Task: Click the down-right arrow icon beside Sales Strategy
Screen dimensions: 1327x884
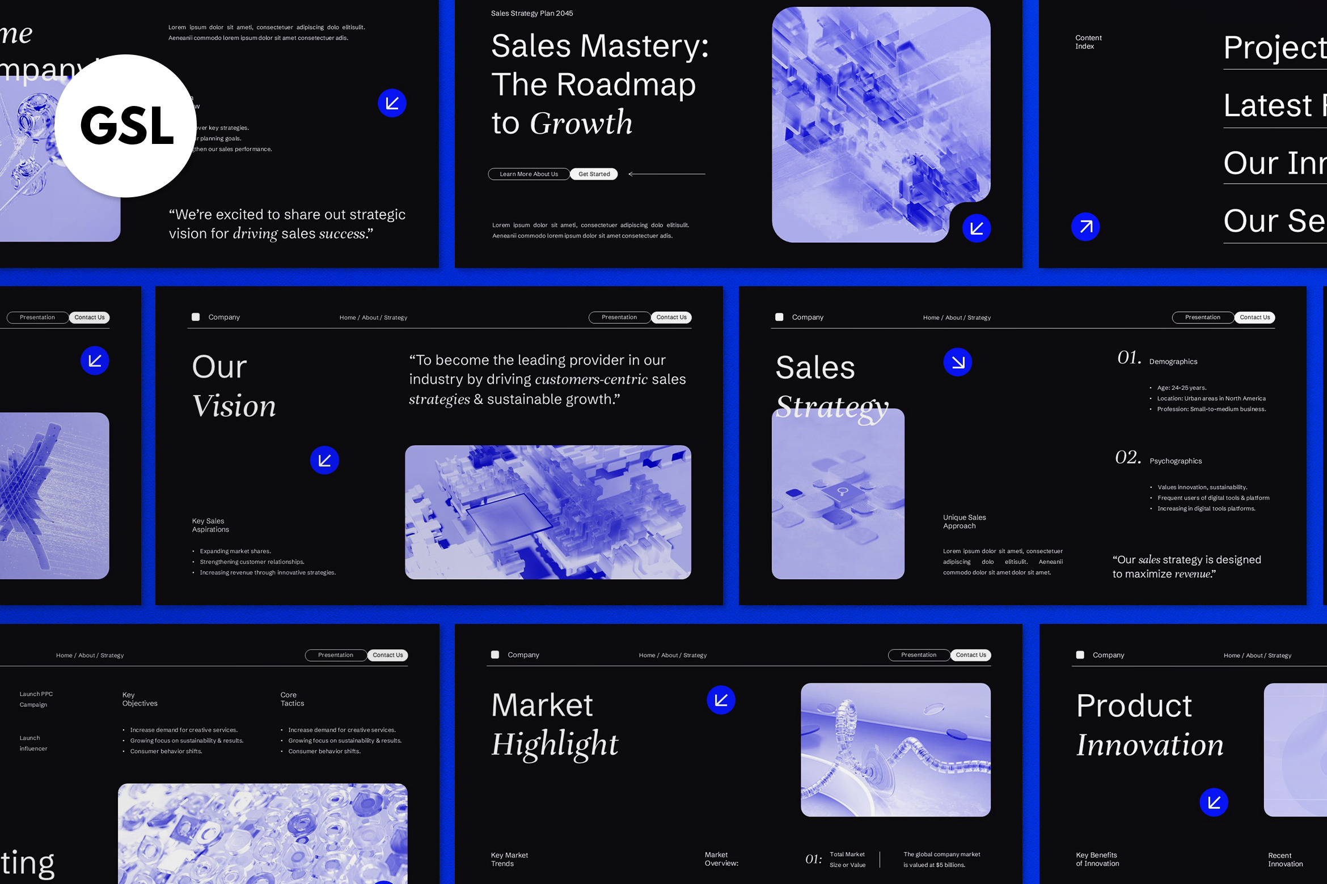Action: pos(958,362)
